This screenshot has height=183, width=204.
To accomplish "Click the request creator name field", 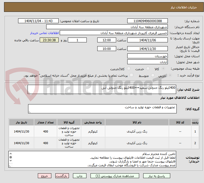I will tap(114, 33).
